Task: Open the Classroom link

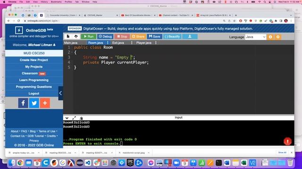Action: click(30, 73)
